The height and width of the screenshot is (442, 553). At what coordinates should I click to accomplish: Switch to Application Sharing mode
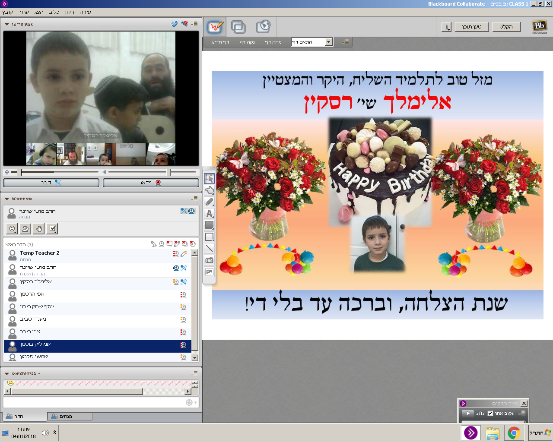click(238, 27)
